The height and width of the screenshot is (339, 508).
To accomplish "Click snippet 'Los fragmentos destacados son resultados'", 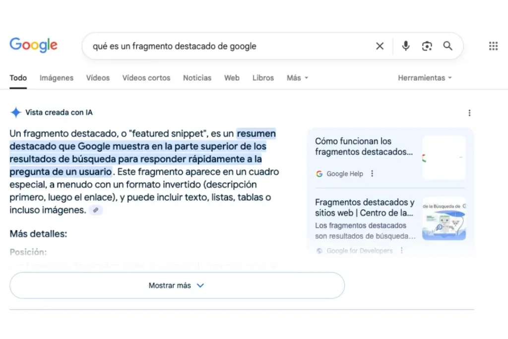I will 365,231.
